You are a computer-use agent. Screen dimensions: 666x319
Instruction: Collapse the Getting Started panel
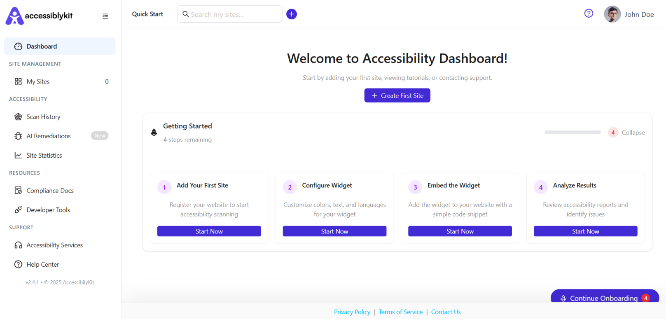coord(633,133)
